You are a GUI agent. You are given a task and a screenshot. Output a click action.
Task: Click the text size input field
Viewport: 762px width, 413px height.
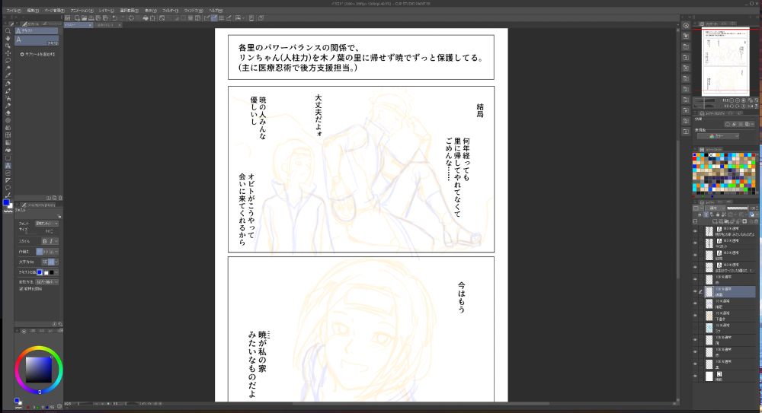tap(47, 231)
